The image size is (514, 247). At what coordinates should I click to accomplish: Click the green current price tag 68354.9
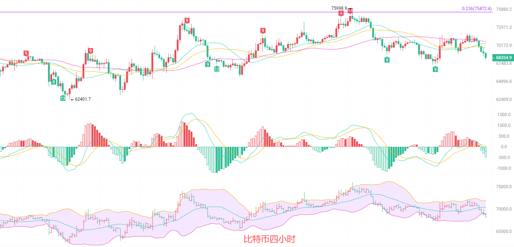(504, 57)
